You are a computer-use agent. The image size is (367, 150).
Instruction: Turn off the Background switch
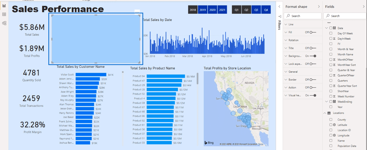tap(313, 56)
